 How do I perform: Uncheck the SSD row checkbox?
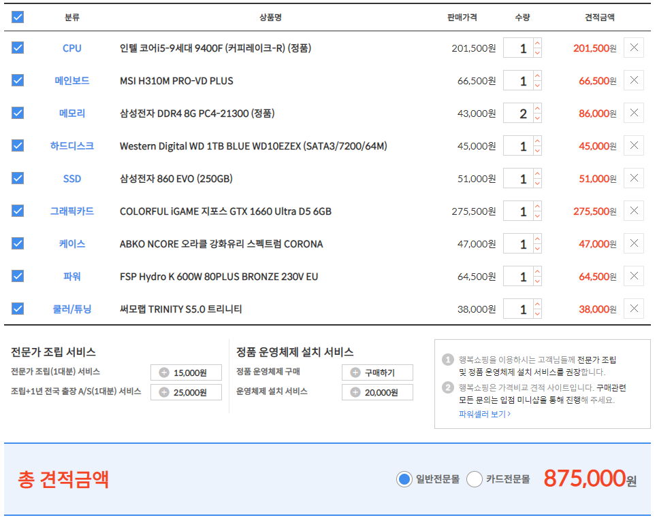pos(18,178)
